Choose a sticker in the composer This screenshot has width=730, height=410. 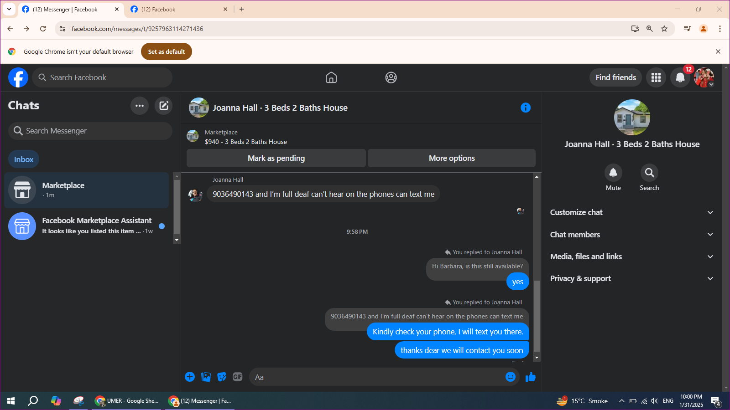222,377
